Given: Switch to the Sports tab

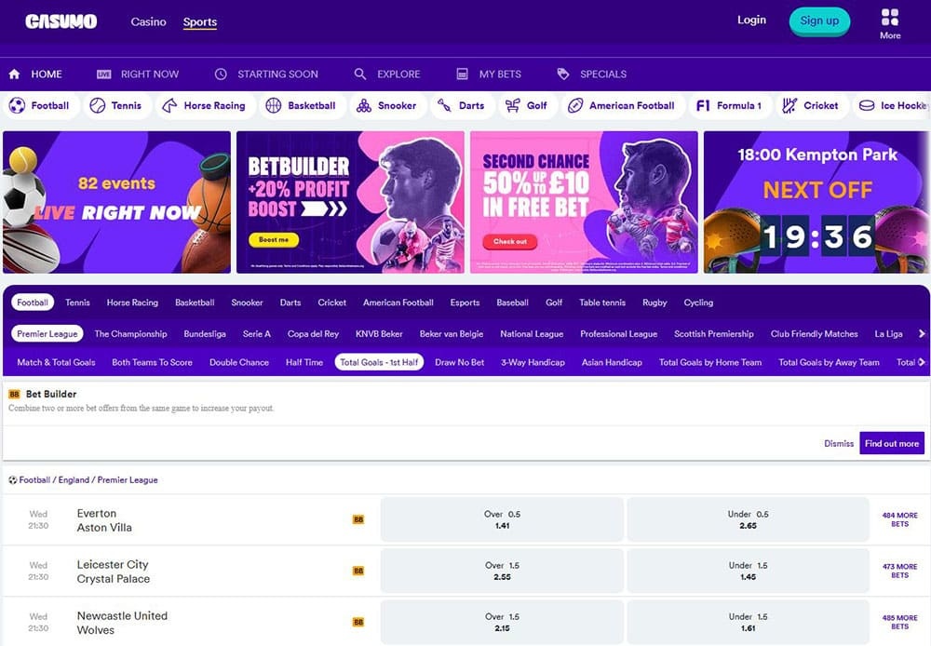Looking at the screenshot, I should coord(200,22).
